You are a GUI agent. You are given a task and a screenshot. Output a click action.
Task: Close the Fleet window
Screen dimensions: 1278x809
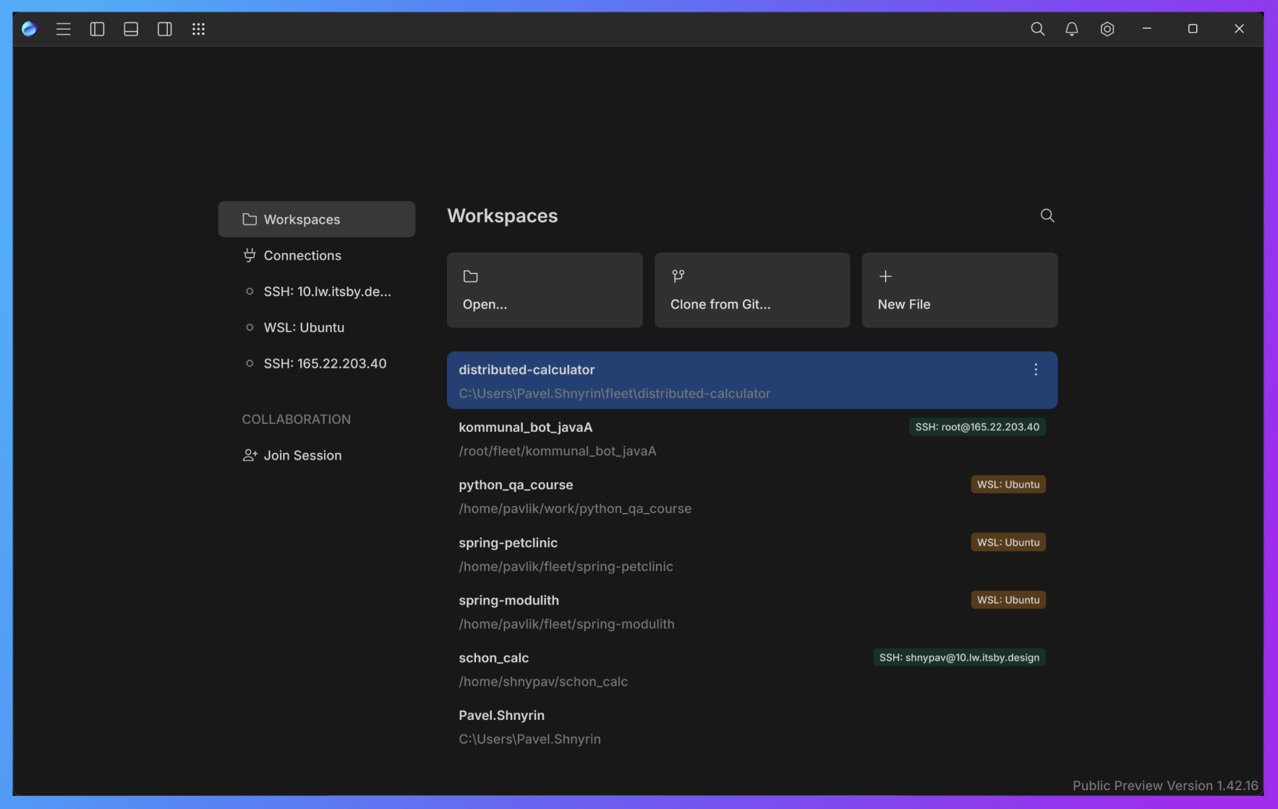coord(1240,29)
